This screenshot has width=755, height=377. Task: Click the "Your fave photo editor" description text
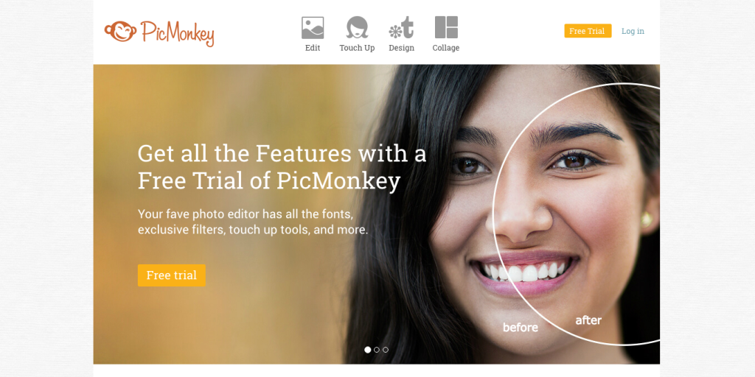(253, 222)
